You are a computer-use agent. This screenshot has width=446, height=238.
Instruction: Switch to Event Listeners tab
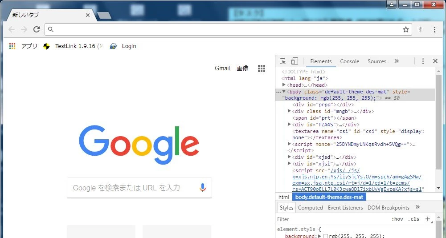[x=345, y=208]
